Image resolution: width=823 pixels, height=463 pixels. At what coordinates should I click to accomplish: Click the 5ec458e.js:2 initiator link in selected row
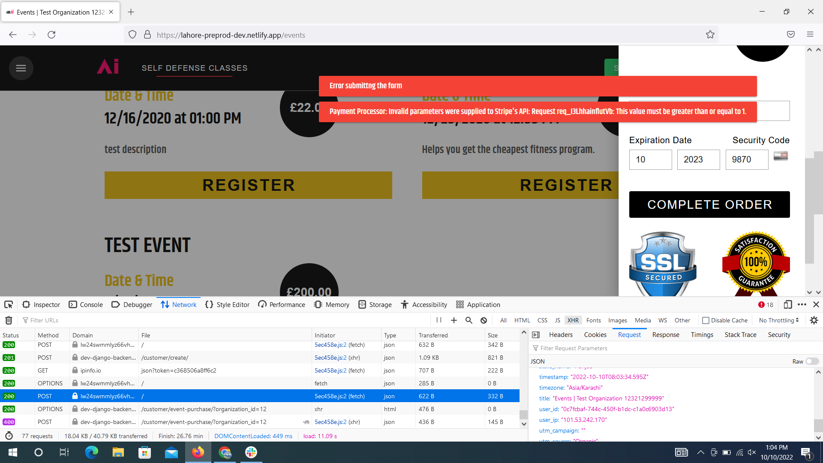coord(330,396)
